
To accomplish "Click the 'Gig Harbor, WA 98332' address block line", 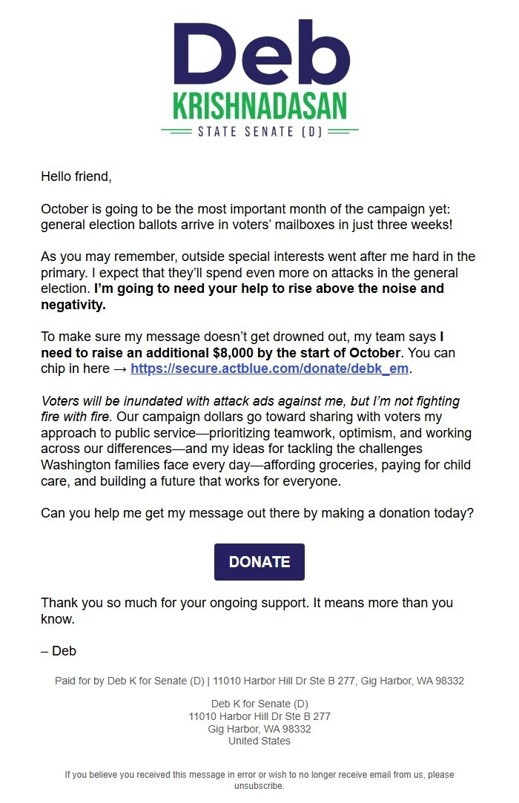I will [x=259, y=729].
